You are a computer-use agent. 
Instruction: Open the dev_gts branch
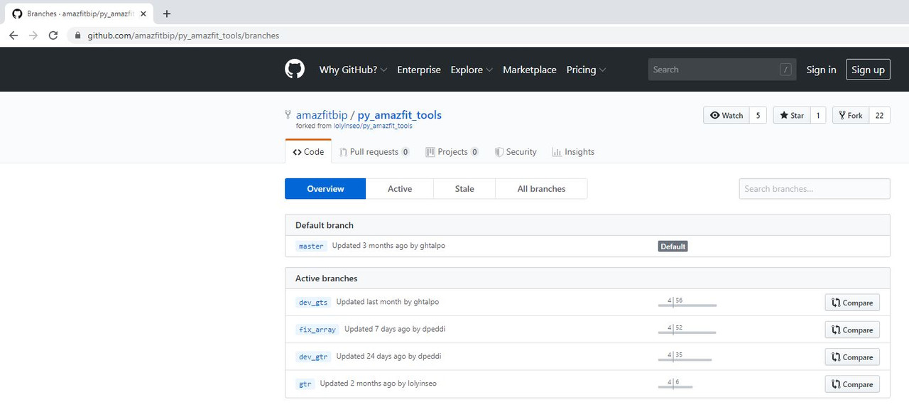click(x=313, y=302)
